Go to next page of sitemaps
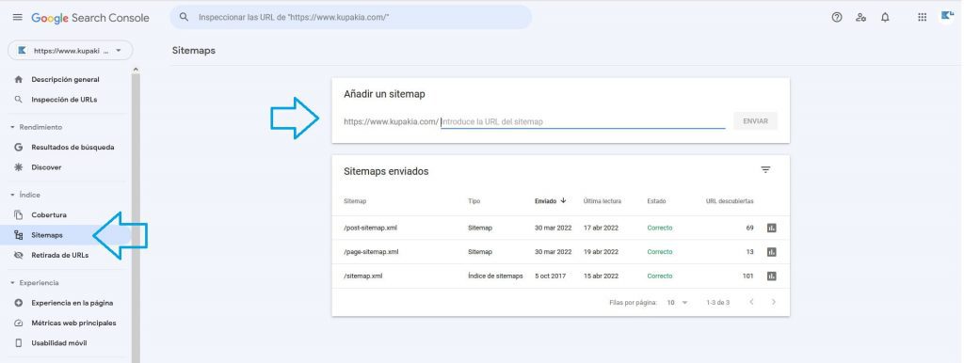The width and height of the screenshot is (964, 363). 774,302
